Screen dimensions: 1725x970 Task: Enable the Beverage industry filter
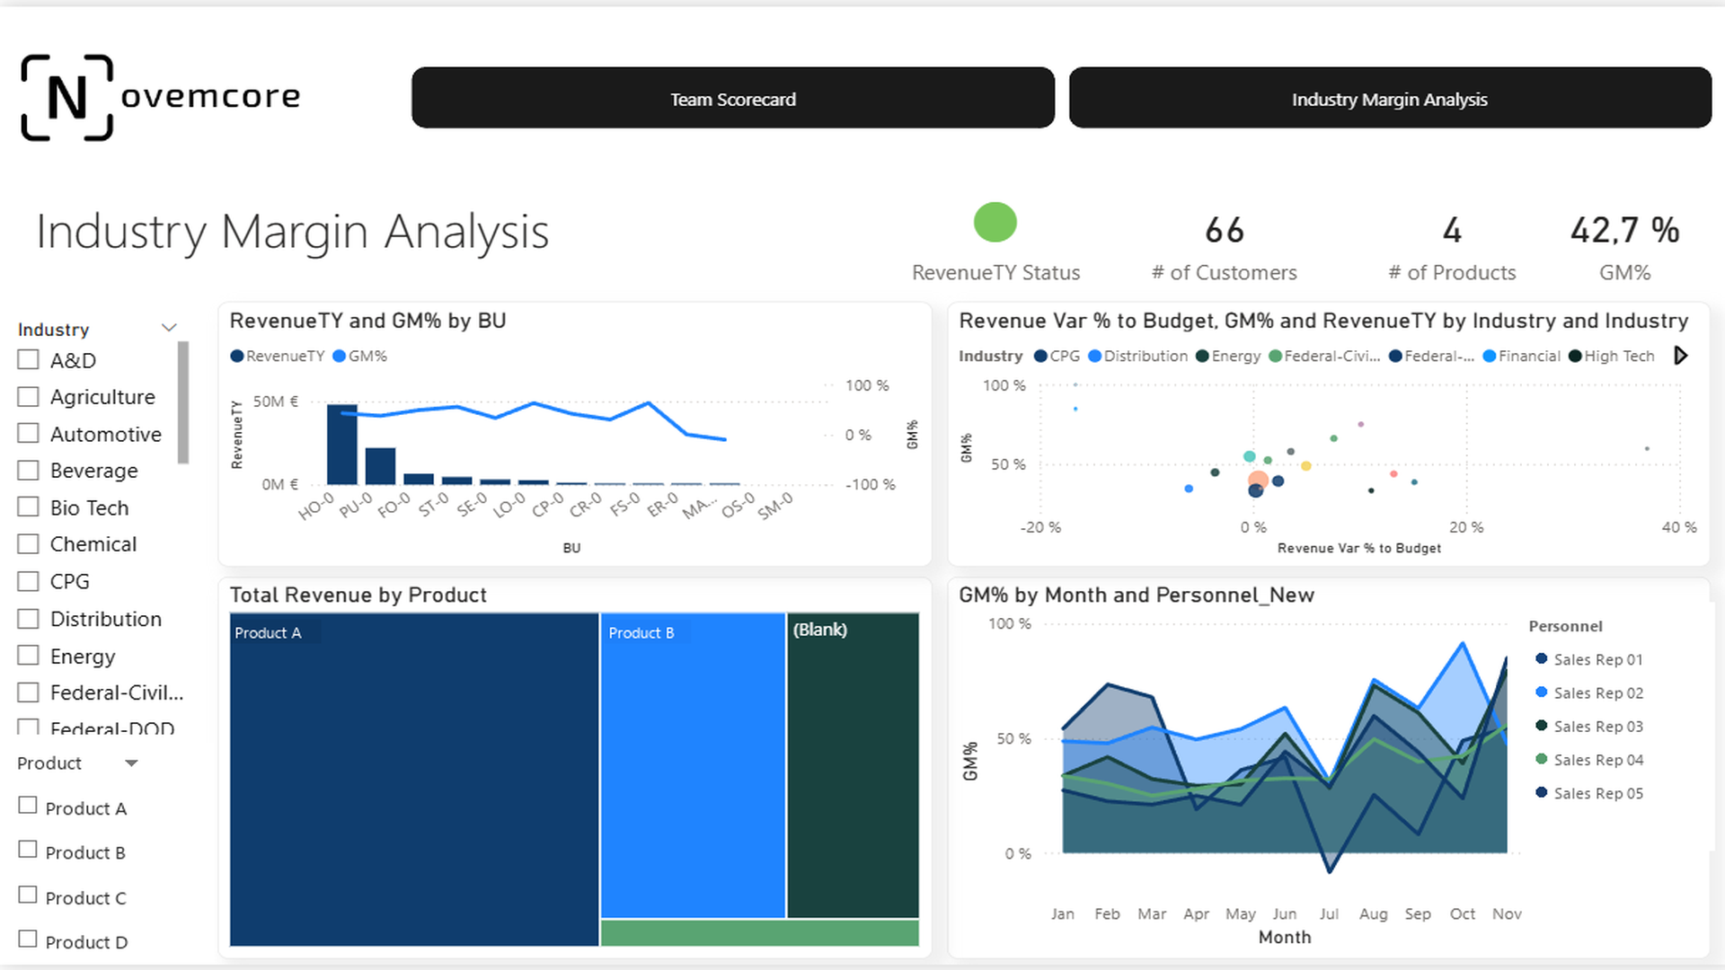coord(29,470)
